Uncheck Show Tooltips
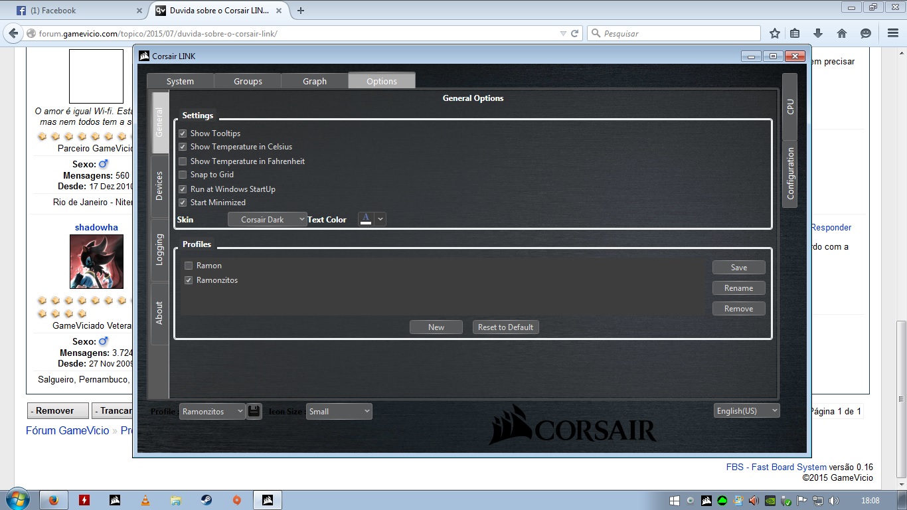The height and width of the screenshot is (510, 907). click(183, 133)
